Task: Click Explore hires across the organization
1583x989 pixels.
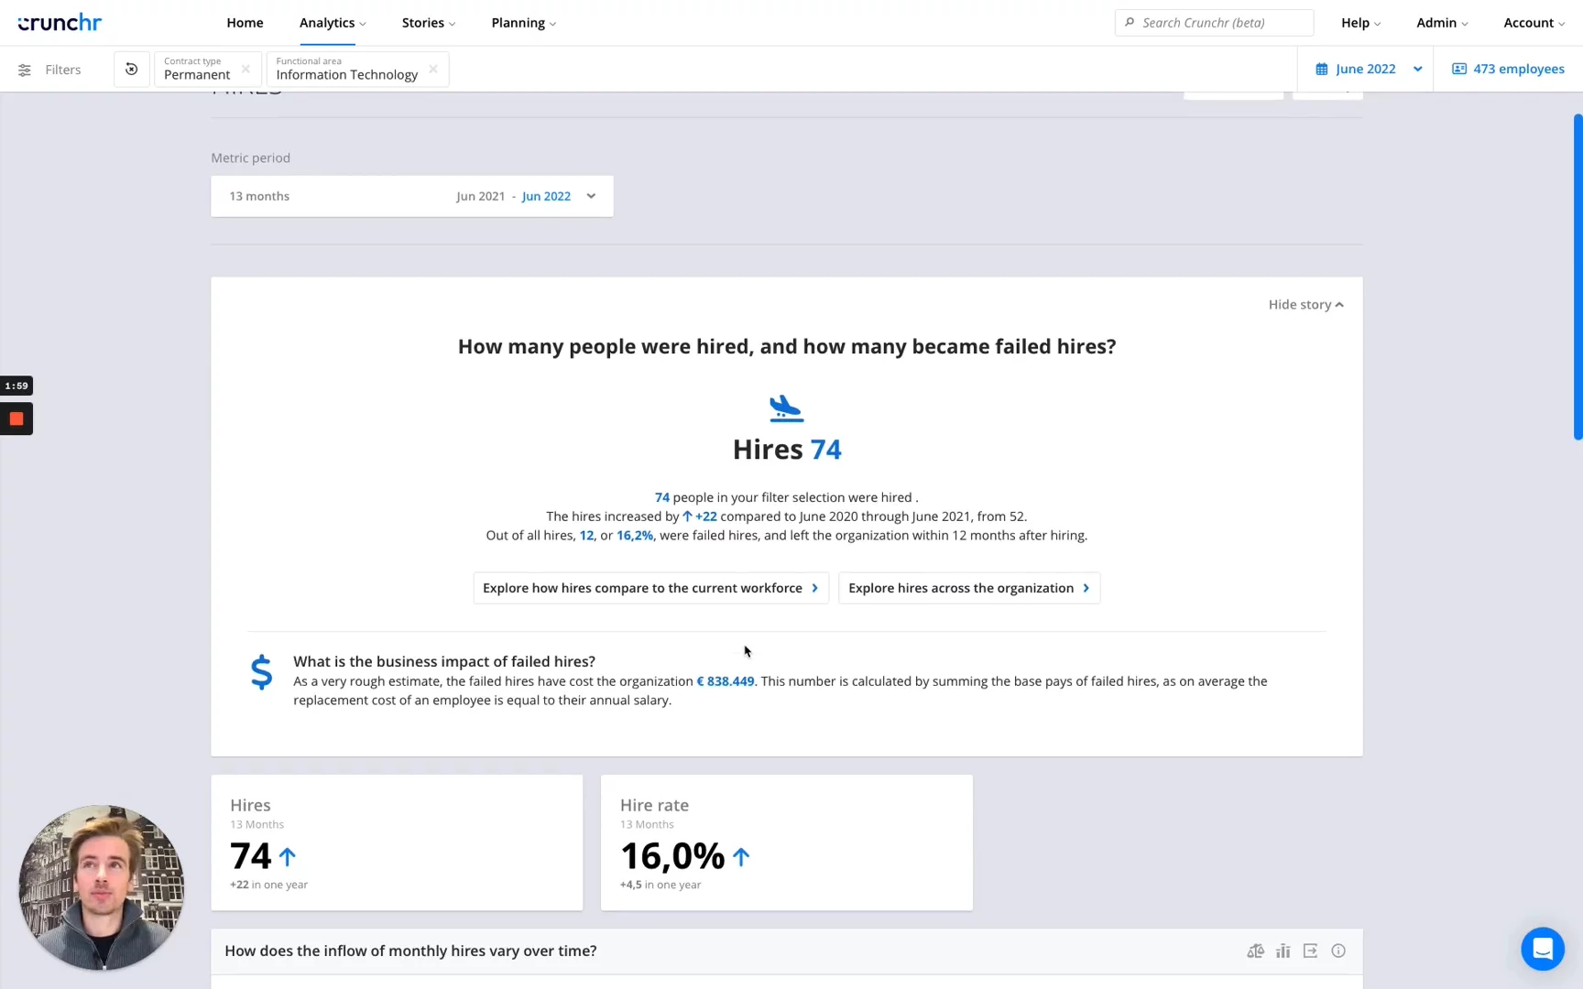Action: click(968, 588)
